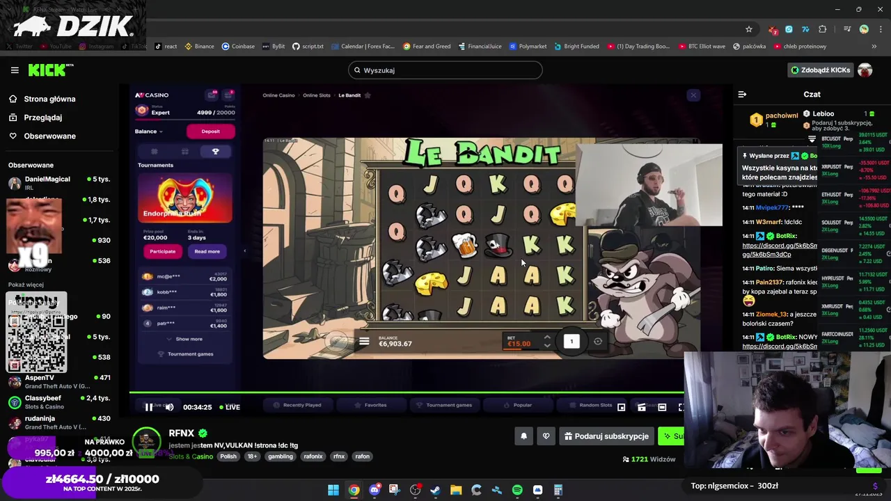
Task: Expand the Balance dropdown
Action: point(148,132)
